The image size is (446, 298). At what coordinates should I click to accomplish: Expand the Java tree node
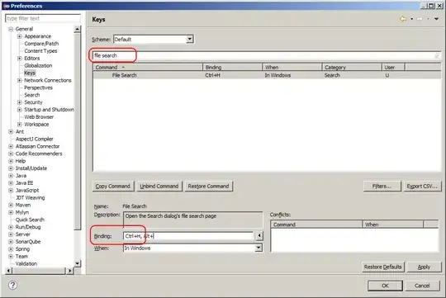(x=11, y=176)
